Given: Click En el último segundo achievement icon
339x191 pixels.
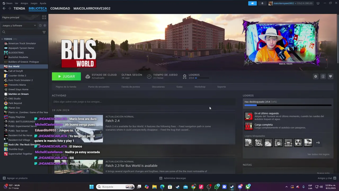Looking at the screenshot, I should pos(249,116).
